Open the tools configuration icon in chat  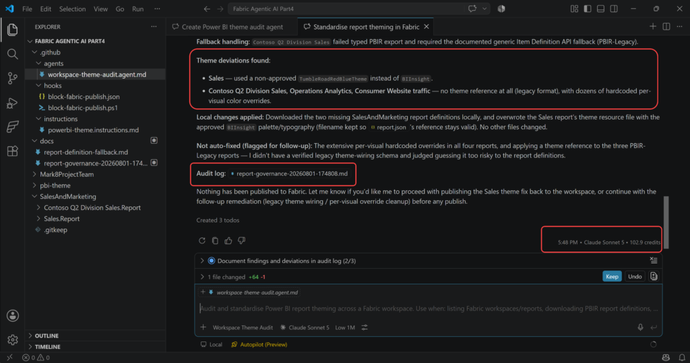tap(365, 327)
